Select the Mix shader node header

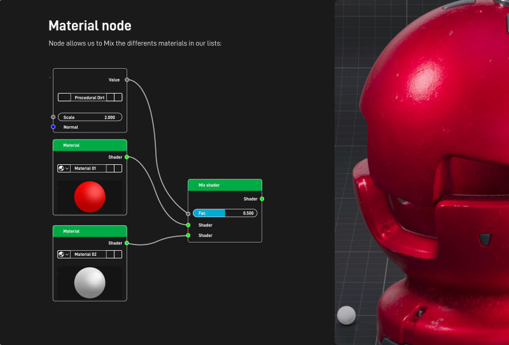225,185
